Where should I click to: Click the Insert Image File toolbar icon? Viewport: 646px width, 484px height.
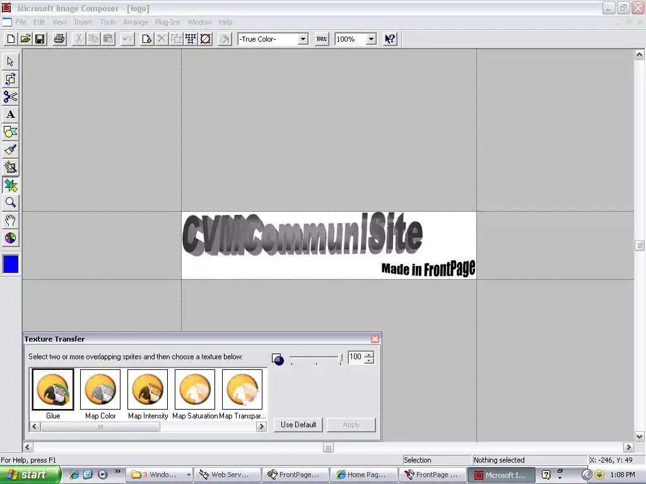146,39
